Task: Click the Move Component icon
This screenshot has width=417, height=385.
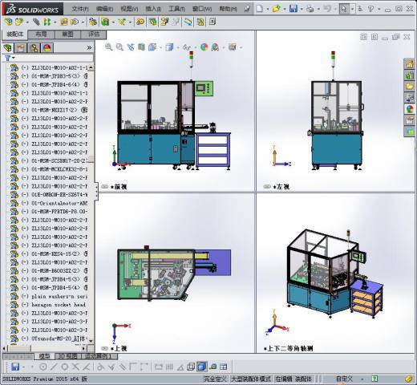Action: (x=75, y=22)
